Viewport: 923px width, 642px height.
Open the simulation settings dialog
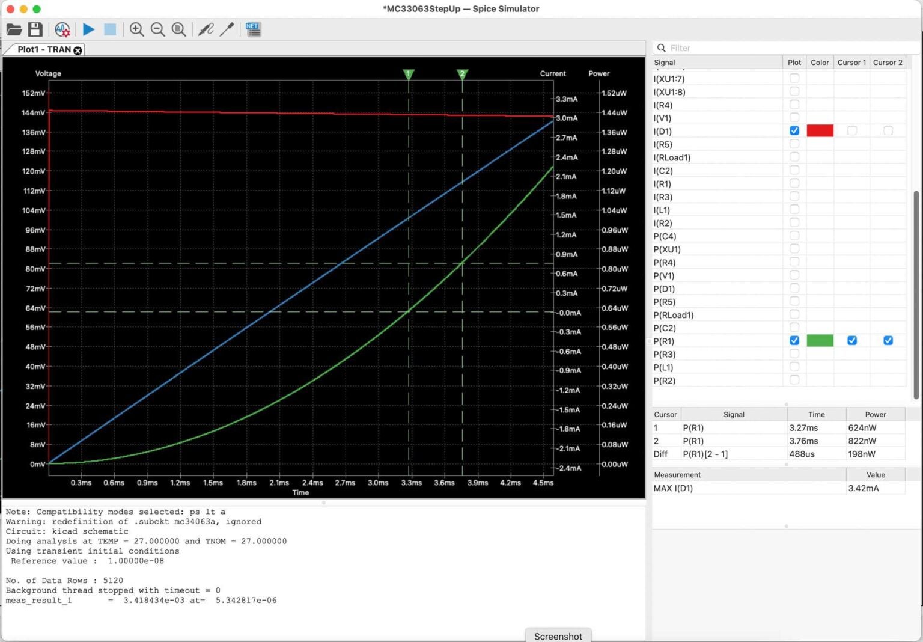pyautogui.click(x=62, y=29)
